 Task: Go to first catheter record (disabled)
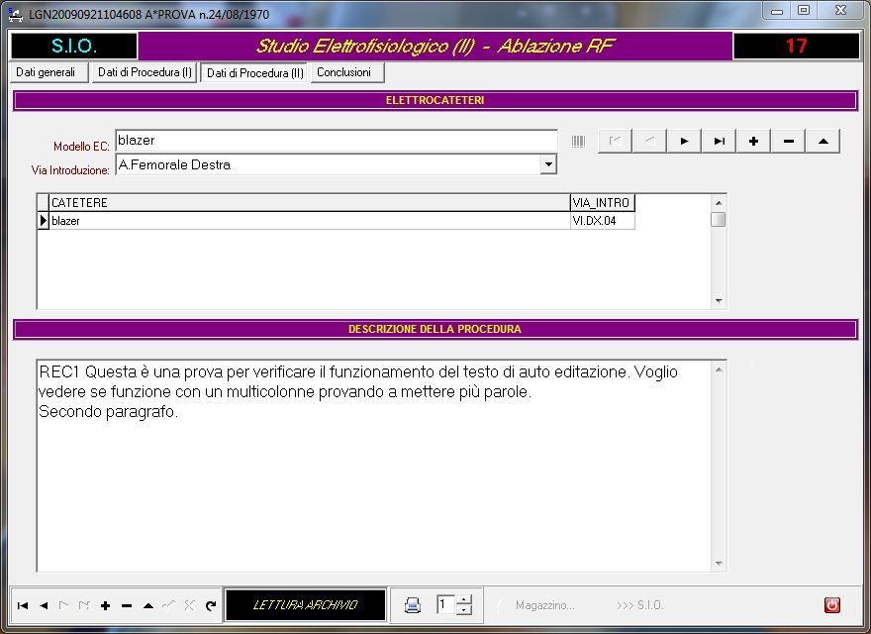click(615, 142)
